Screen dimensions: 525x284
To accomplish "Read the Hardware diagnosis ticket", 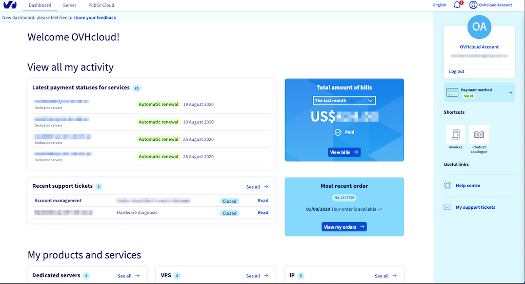I will coord(262,212).
